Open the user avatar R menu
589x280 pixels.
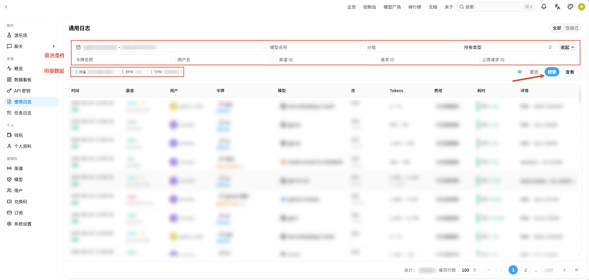click(582, 7)
